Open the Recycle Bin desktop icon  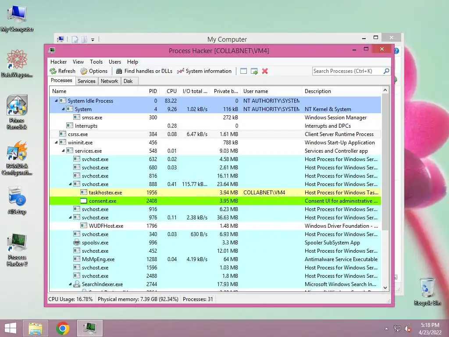pos(427,291)
